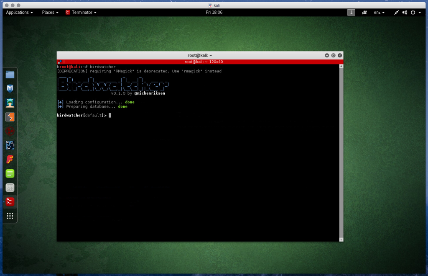428x276 pixels.
Task: Launch Metasploit from the left dock
Action: [x=10, y=88]
